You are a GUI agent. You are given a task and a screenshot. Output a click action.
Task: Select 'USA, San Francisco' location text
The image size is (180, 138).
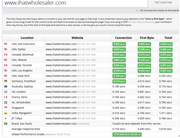pyautogui.click(x=23, y=44)
